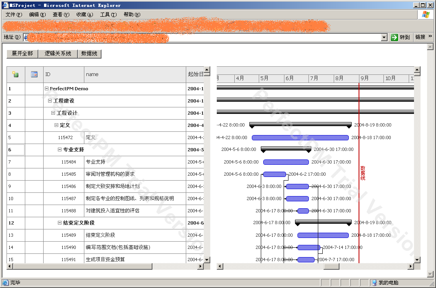Expand the Links toolbar chevron
The image size is (436, 288).
430,36
